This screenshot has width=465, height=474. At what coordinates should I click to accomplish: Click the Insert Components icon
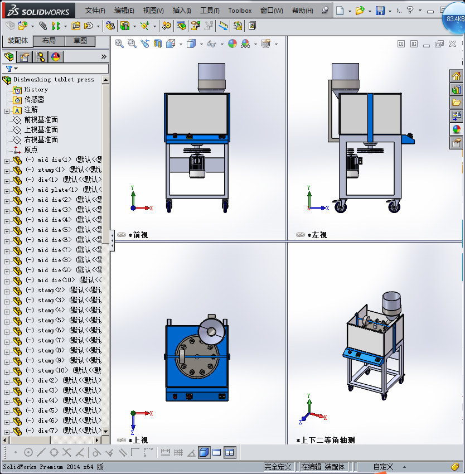[22, 26]
